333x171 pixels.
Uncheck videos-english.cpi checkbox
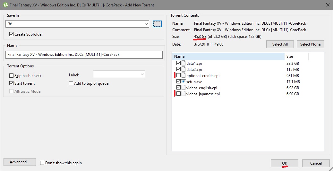(178, 88)
